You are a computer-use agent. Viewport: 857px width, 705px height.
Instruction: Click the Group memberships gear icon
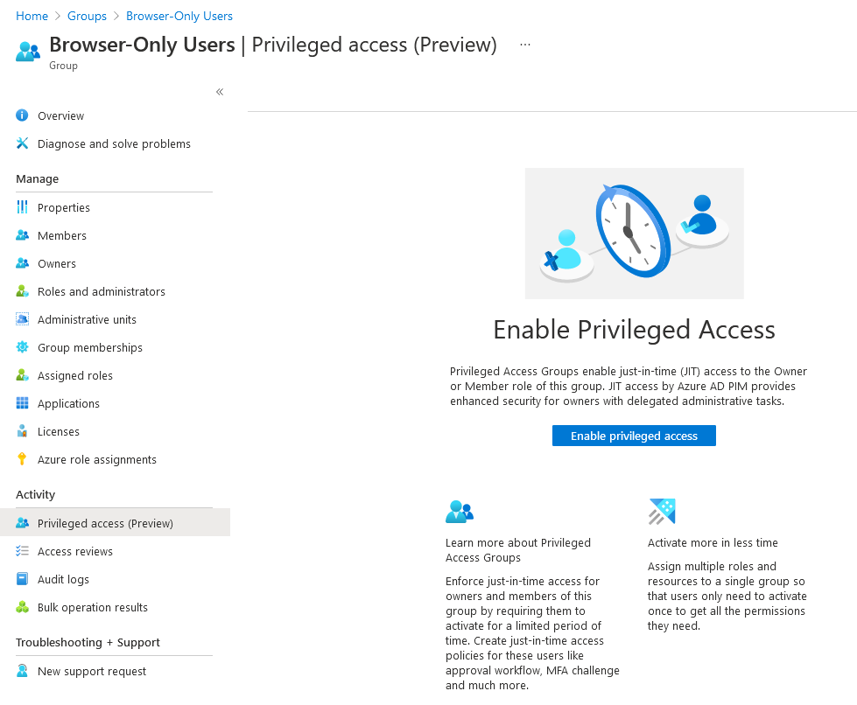pyautogui.click(x=22, y=346)
